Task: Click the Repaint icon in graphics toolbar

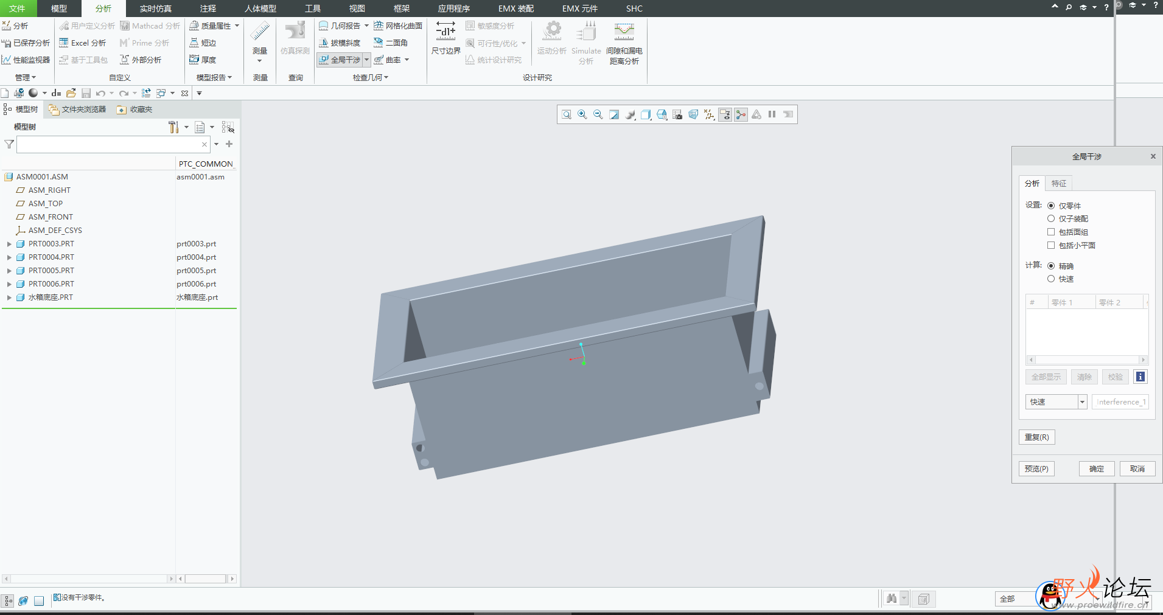Action: (614, 114)
